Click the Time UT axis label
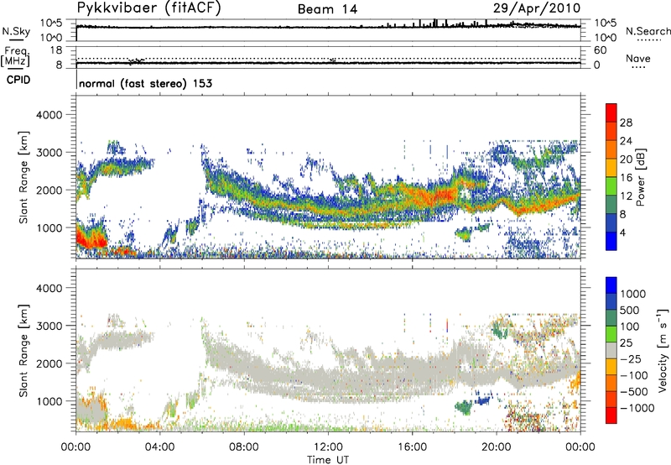The image size is (671, 465). (328, 459)
